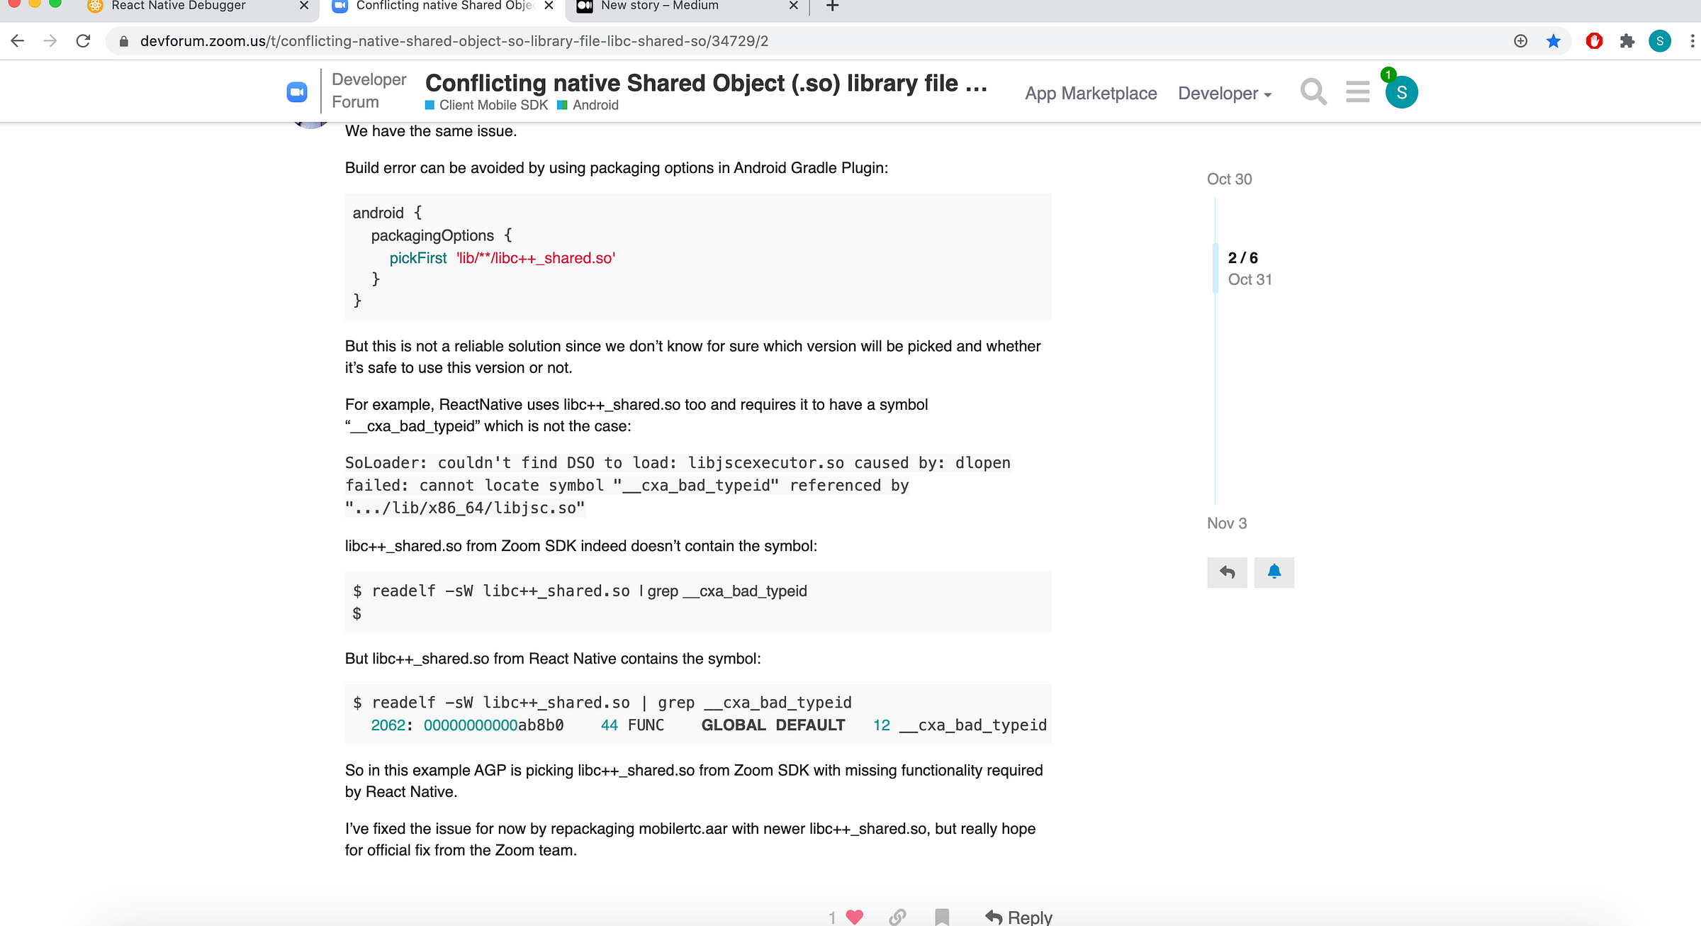Viewport: 1701px width, 926px height.
Task: Click the Reply button under the post
Action: [1018, 917]
